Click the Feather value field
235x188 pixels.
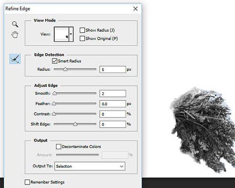coord(113,104)
